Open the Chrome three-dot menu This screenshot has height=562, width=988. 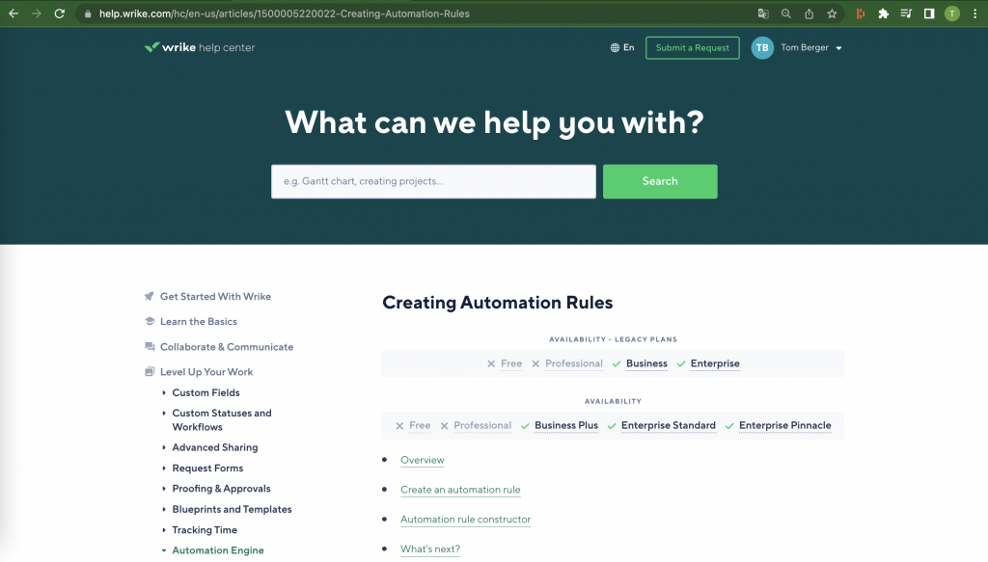pyautogui.click(x=974, y=13)
